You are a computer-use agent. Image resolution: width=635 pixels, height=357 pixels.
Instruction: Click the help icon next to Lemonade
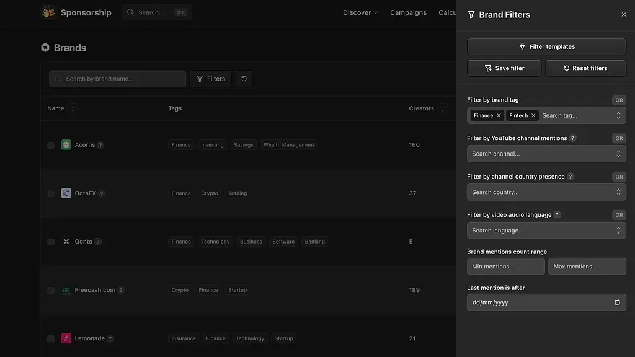pos(110,338)
